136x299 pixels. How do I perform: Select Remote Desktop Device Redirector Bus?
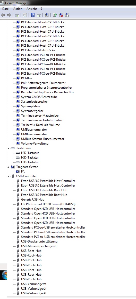point(47,92)
